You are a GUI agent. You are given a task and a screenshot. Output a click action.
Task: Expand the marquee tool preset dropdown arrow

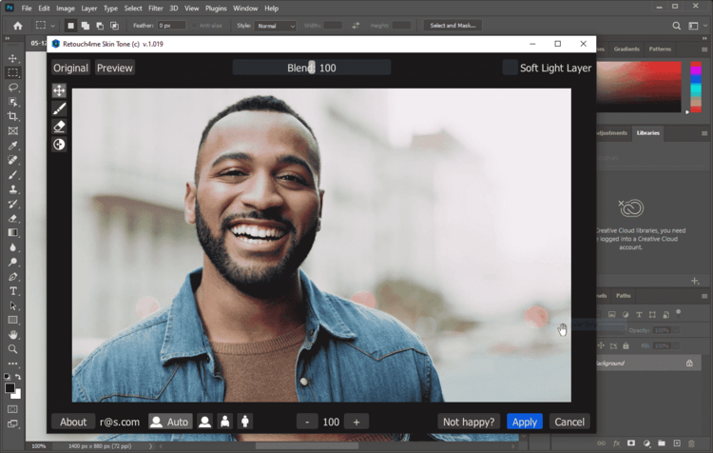(54, 26)
